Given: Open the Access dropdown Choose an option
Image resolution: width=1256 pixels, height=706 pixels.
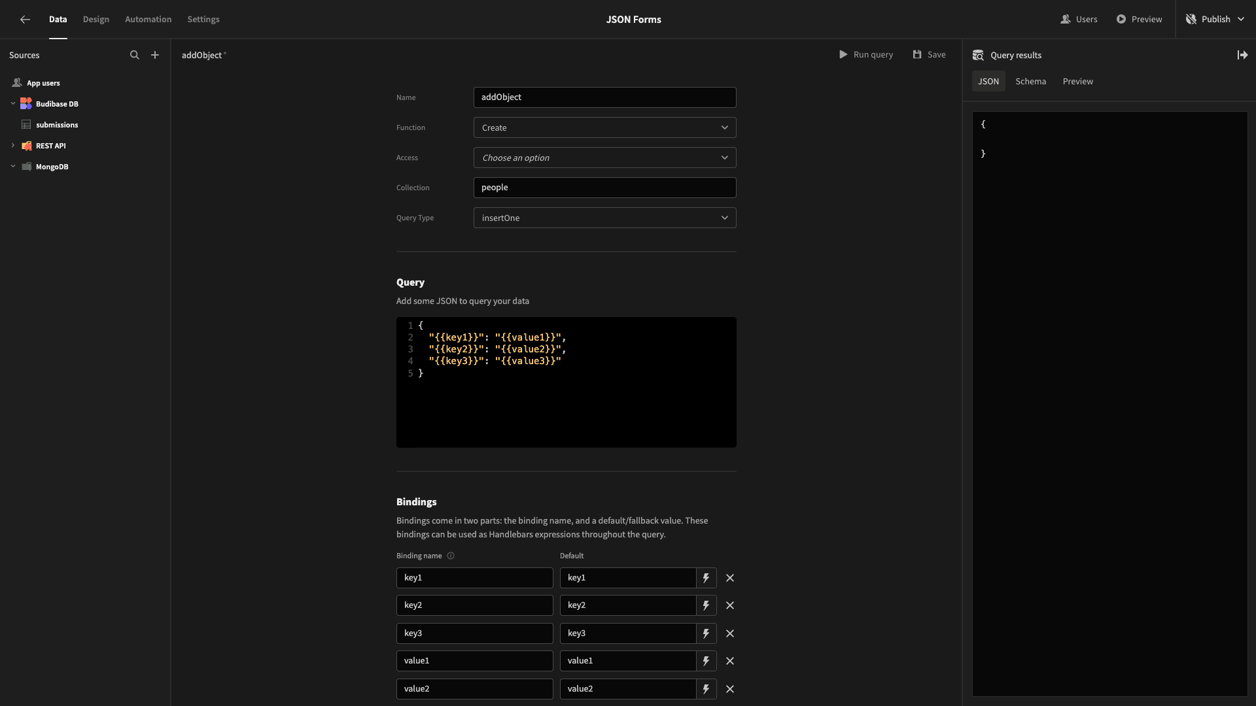Looking at the screenshot, I should coord(604,158).
